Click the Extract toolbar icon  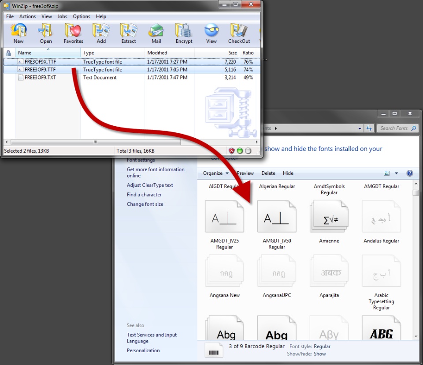coord(129,30)
